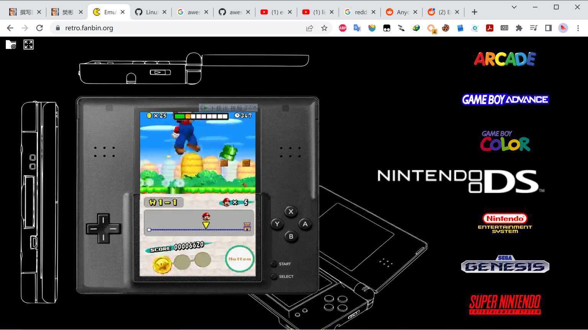Switch to the Linux GitHub tab
Viewport: 588px width, 330px height.
[150, 12]
